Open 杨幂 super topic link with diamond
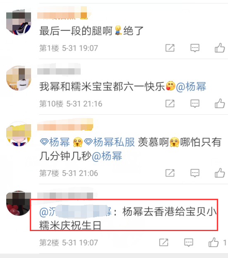The width and height of the screenshot is (228, 258). (x=55, y=142)
